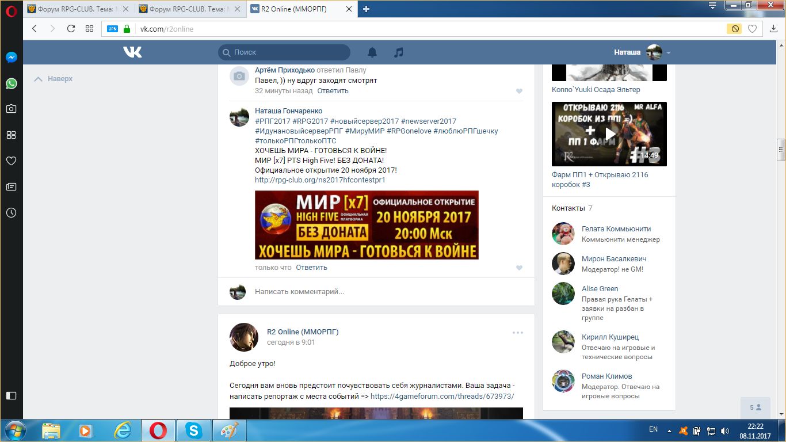Open Speed Dial grid in sidebar
This screenshot has width=786, height=442.
11,135
